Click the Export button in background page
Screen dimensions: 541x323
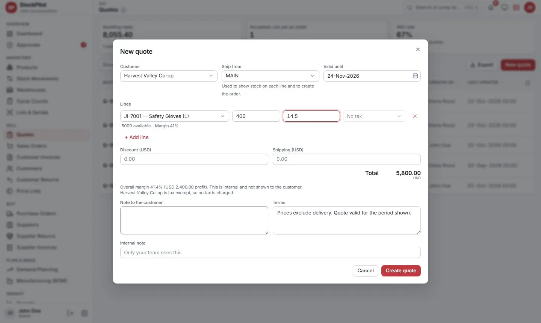[482, 65]
